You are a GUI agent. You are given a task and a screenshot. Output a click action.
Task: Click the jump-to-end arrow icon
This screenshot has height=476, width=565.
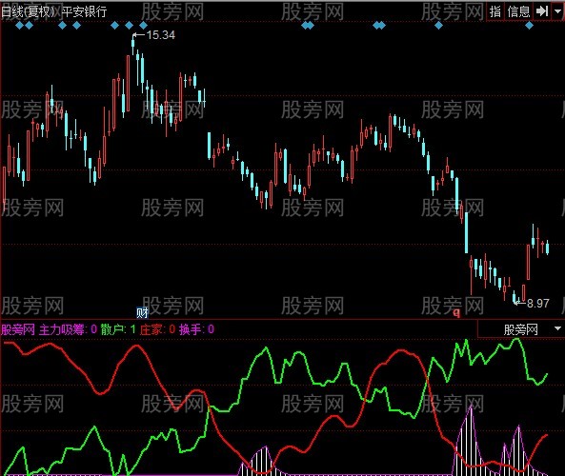(x=542, y=11)
